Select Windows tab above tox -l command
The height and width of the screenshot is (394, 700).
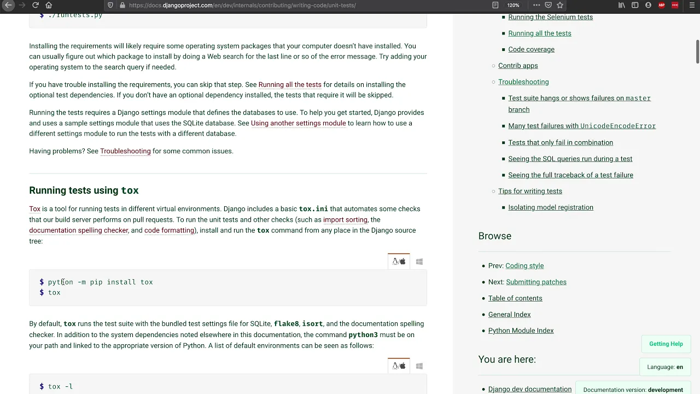click(419, 366)
